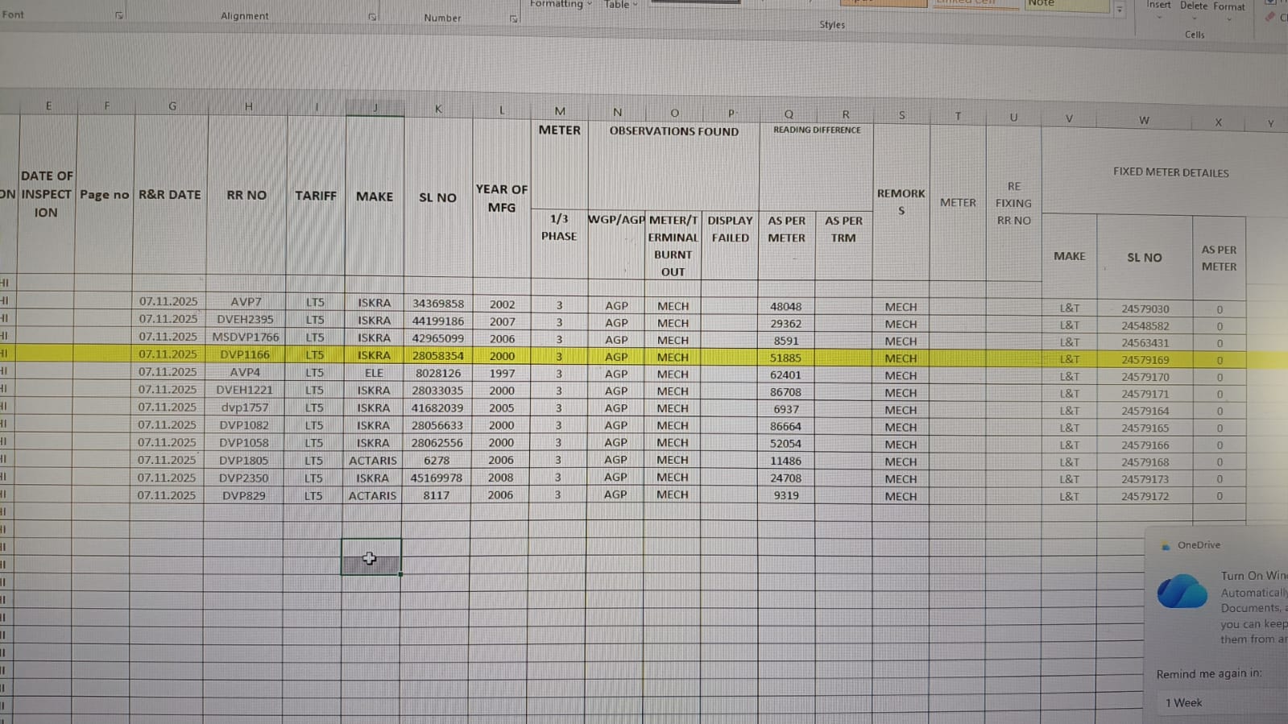The image size is (1288, 724).
Task: Select column W header
Action: click(x=1144, y=120)
